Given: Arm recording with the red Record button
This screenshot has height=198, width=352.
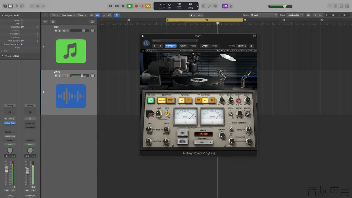Looking at the screenshot, I should pyautogui.click(x=136, y=6).
